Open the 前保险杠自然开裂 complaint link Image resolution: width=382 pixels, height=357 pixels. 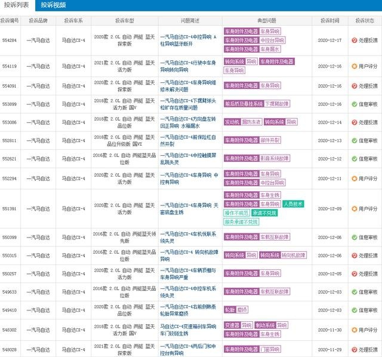(188, 141)
